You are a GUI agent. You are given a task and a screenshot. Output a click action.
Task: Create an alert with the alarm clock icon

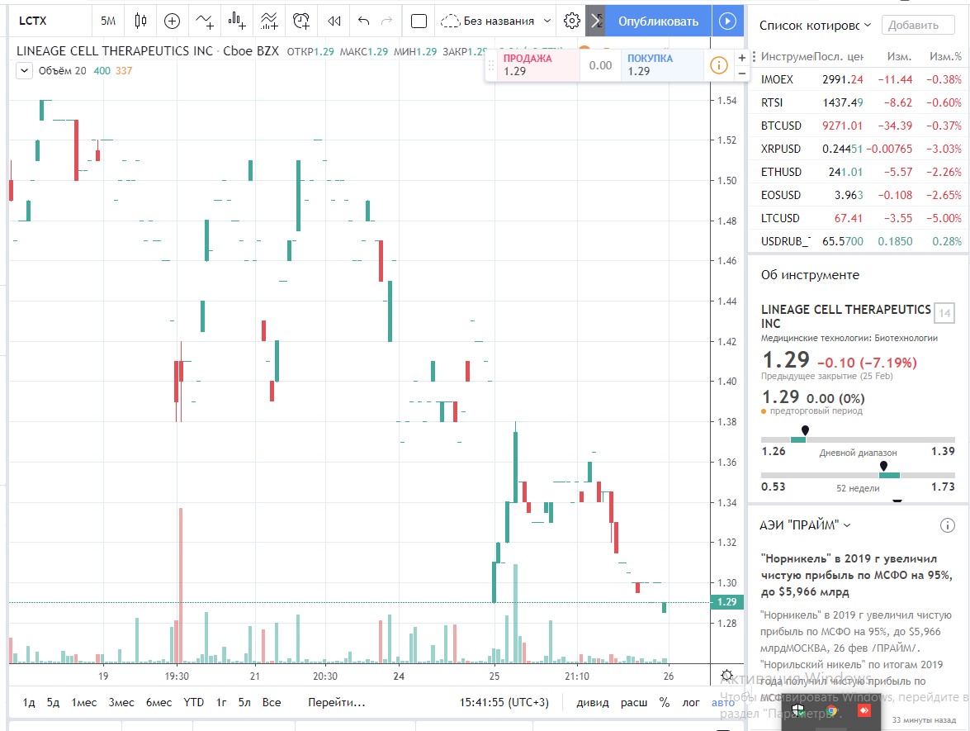301,21
